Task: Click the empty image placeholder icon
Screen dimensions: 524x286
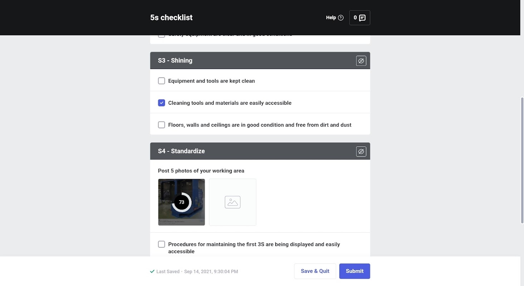Action: click(232, 202)
